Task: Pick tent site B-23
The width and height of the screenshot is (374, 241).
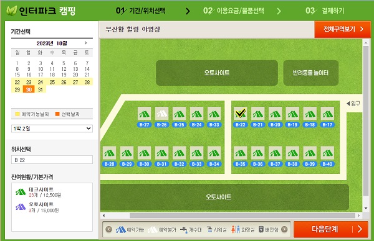Action: (214, 114)
